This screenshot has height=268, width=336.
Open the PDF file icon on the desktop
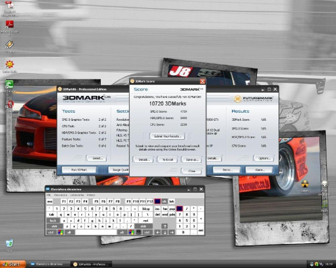click(x=9, y=5)
